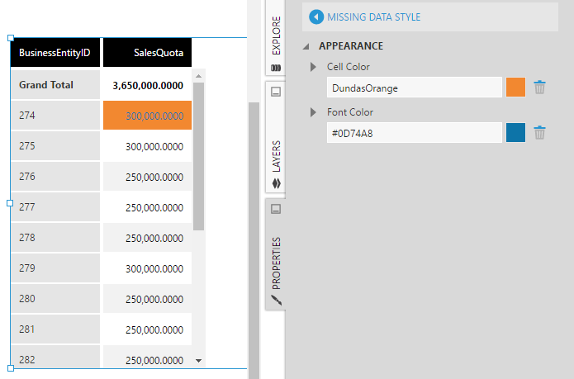The image size is (574, 379).
Task: Open the blue Font Color swatch
Action: coord(515,132)
